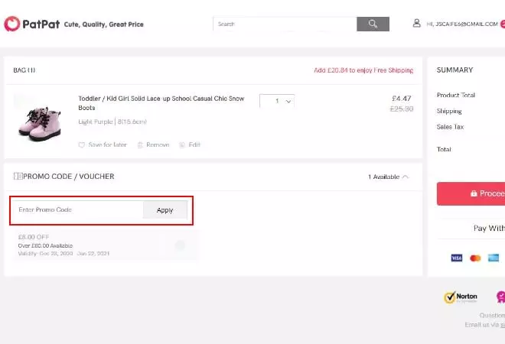Screen dimensions: 505x344
Task: Click the American Express card icon
Action: (x=494, y=258)
